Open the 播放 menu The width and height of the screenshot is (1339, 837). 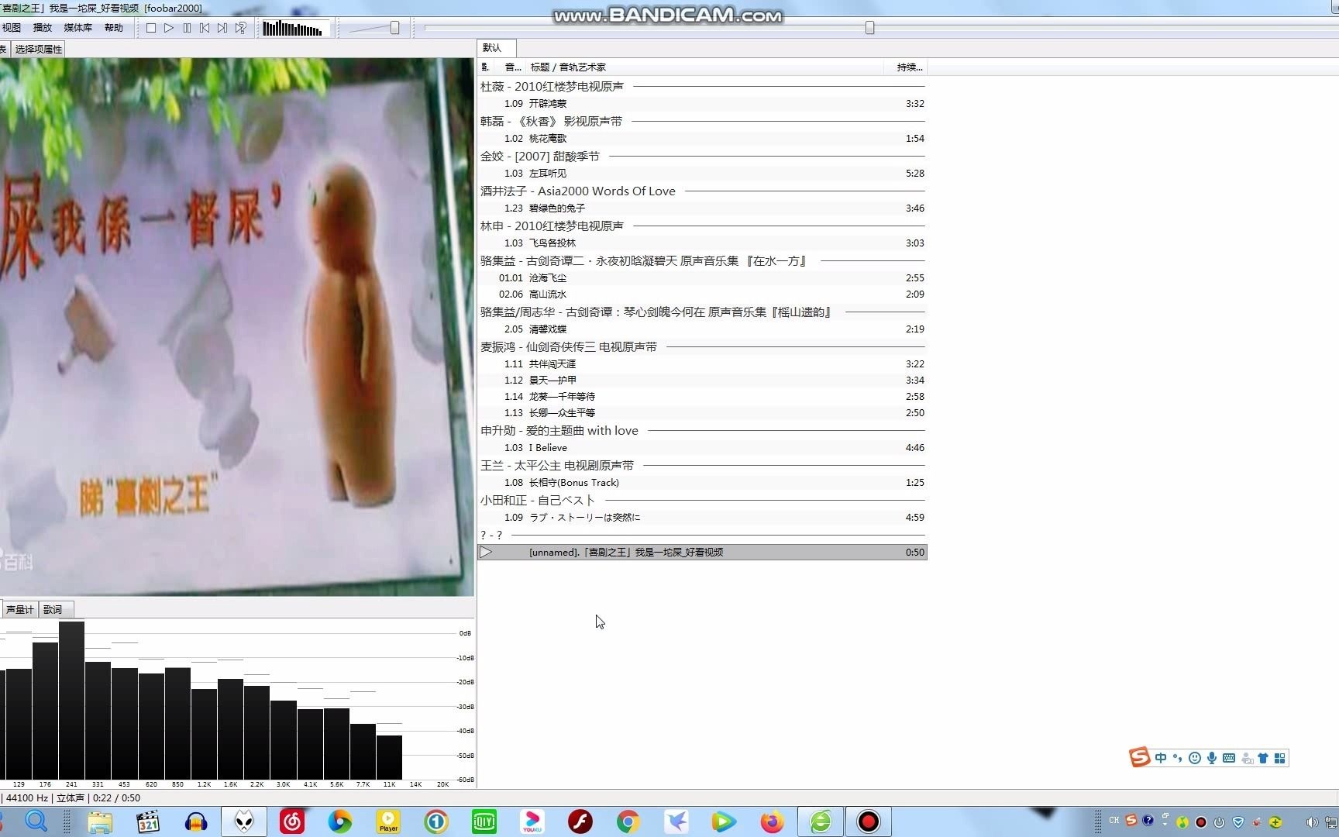pyautogui.click(x=43, y=28)
